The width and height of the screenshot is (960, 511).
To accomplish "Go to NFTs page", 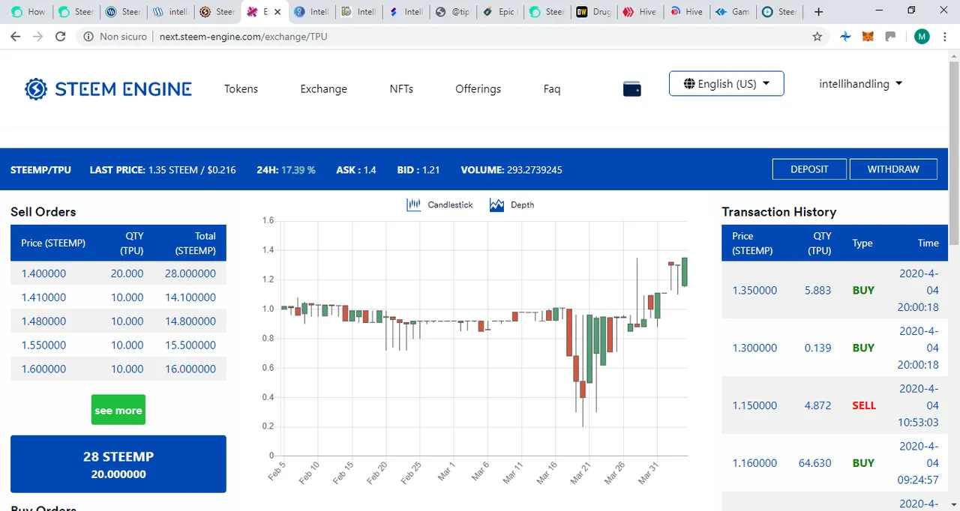I will [401, 88].
